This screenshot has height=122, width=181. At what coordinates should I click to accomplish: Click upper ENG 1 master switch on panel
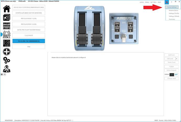coord(117,24)
